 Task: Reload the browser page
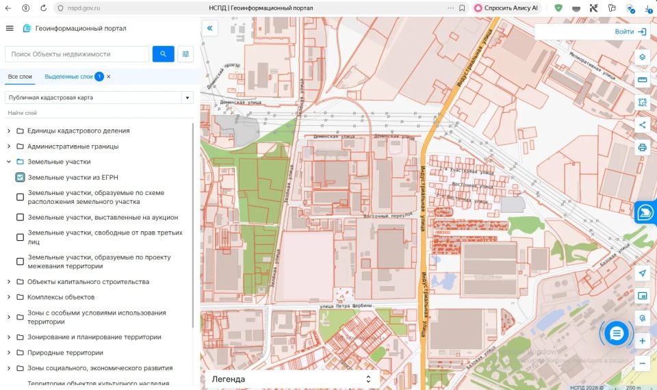coord(44,8)
